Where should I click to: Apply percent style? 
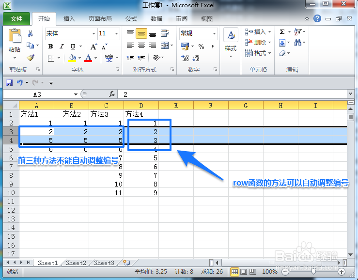[x=201, y=47]
